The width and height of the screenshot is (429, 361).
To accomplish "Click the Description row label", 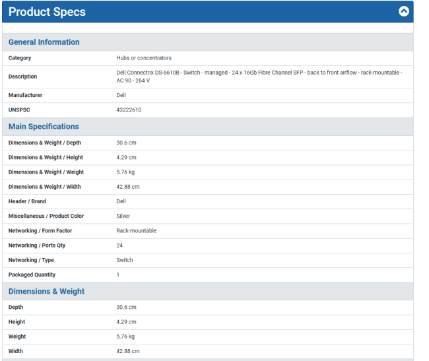I will [22, 77].
